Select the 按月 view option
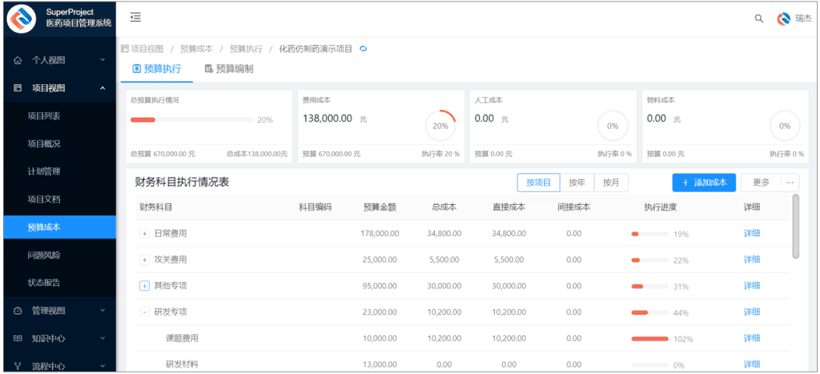This screenshot has width=820, height=374. pos(611,183)
